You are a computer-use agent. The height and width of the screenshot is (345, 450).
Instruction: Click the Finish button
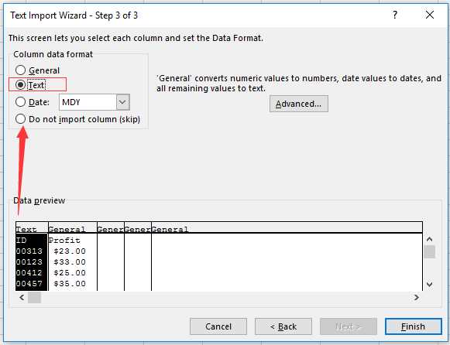(413, 326)
